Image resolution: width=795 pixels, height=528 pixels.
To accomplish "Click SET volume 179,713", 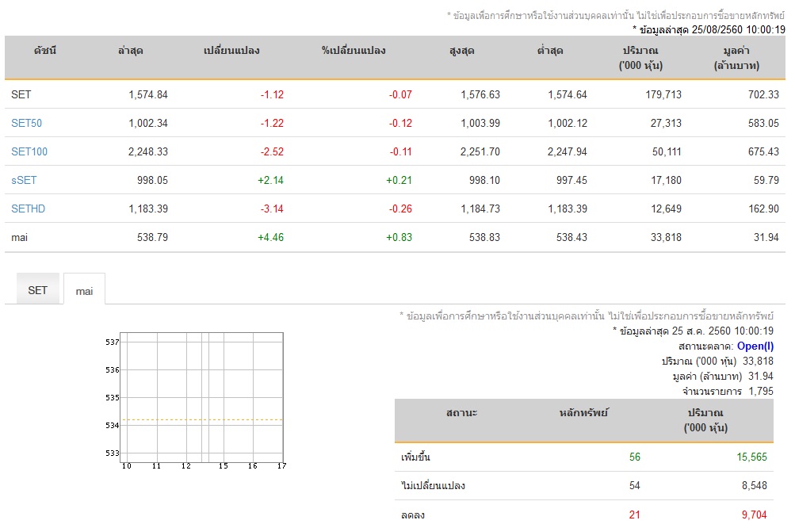I will tap(663, 95).
